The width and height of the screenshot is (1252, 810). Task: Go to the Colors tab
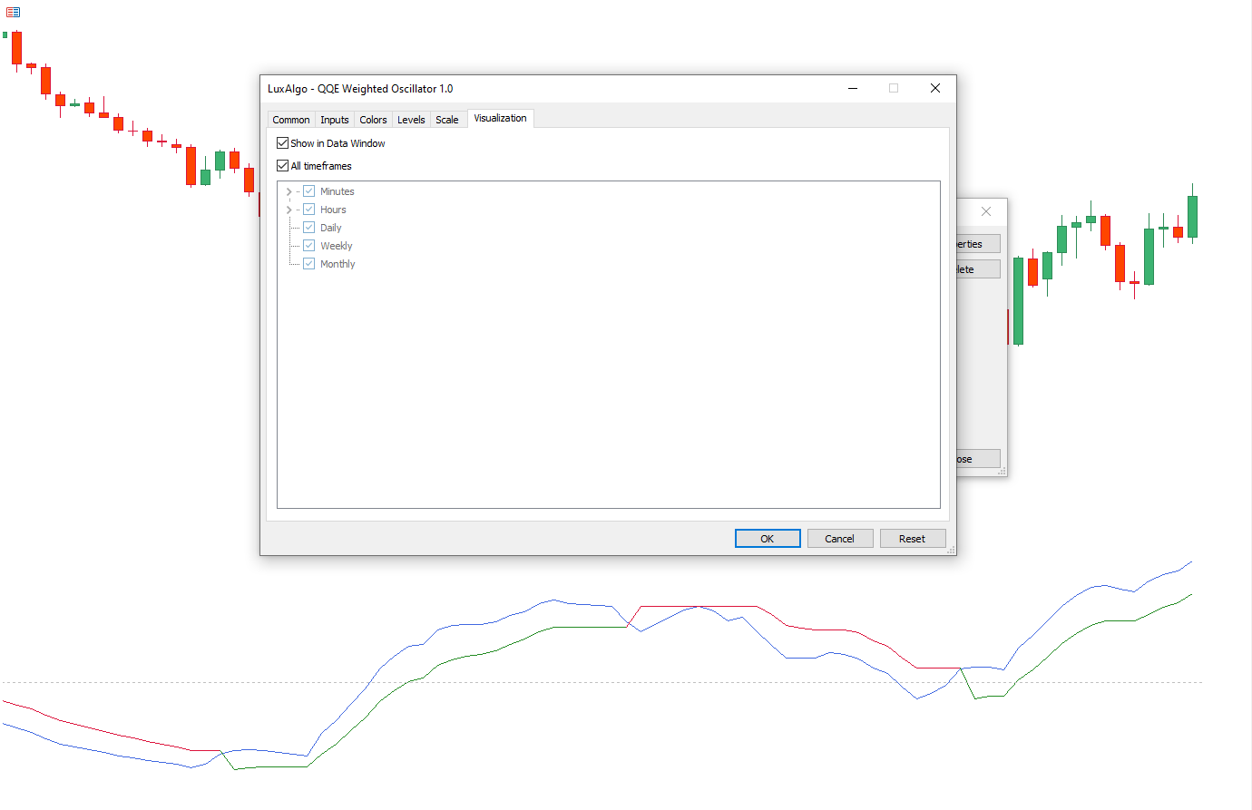(x=373, y=120)
